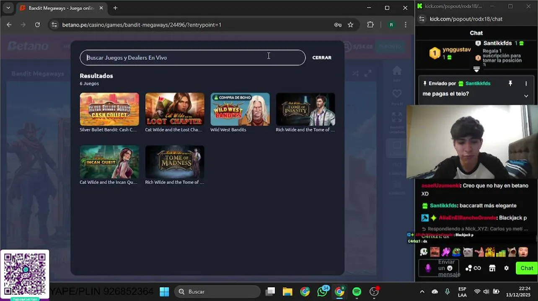Screen dimensions: 538x301
Task: Open Chrome three-dot menu
Action: 405,25
